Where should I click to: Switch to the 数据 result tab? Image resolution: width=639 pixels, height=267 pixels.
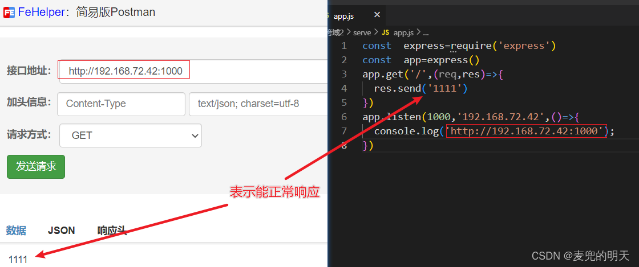17,231
